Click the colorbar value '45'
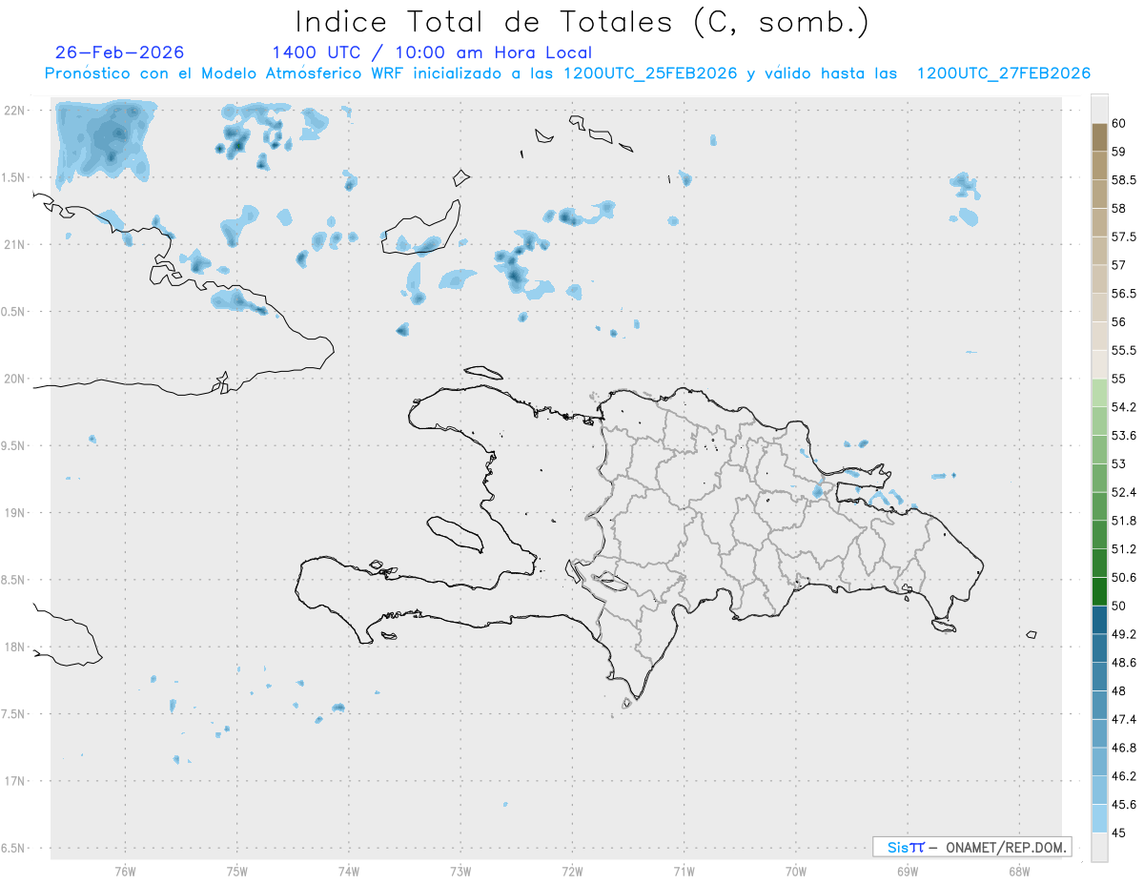 1118,833
